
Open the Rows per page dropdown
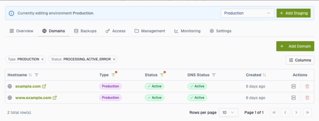coord(228,113)
